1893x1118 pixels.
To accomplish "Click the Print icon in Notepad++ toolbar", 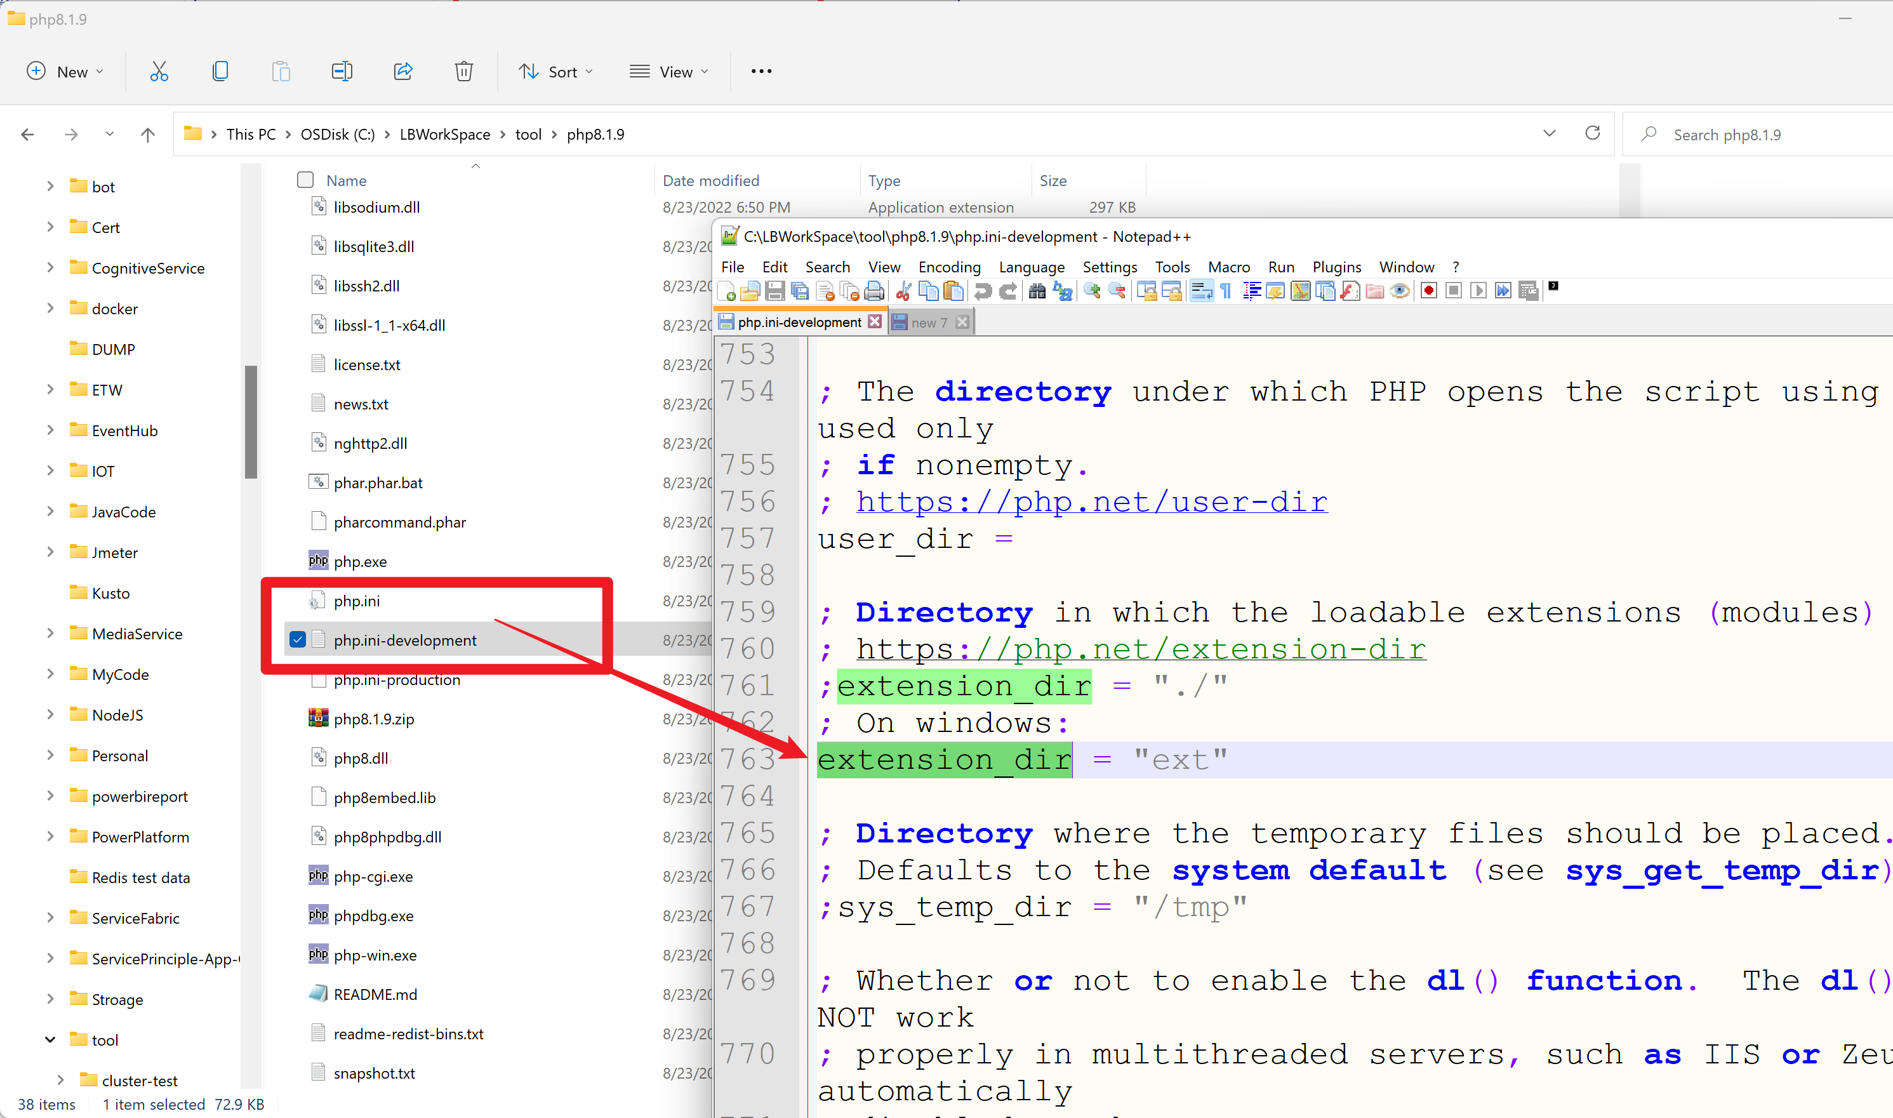I will pyautogui.click(x=873, y=291).
